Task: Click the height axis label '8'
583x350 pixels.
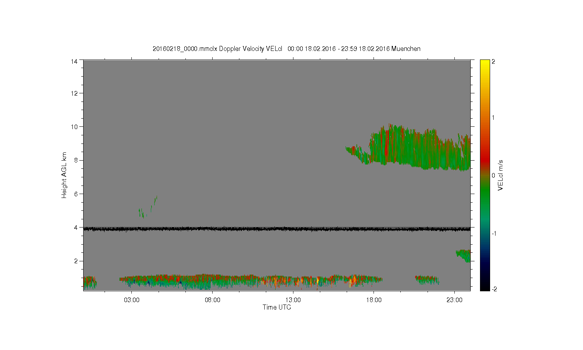Action: pos(75,160)
